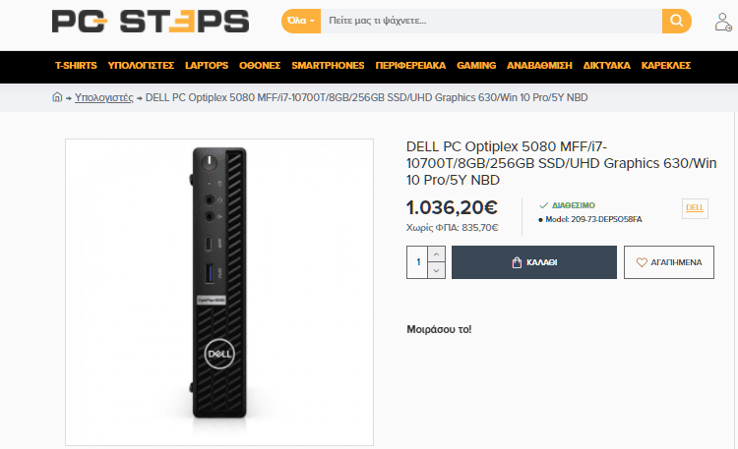The width and height of the screenshot is (738, 449).
Task: Increase quantity with the up arrow
Action: coord(436,253)
